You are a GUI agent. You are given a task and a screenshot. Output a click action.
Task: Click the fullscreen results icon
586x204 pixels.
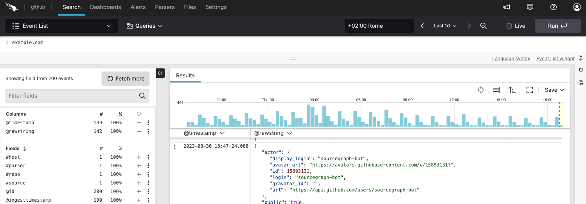tap(530, 90)
